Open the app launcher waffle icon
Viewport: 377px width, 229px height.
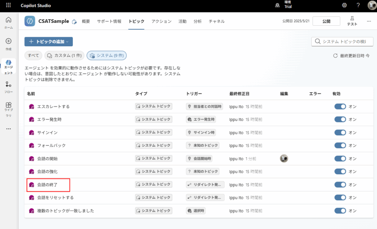click(x=8, y=5)
